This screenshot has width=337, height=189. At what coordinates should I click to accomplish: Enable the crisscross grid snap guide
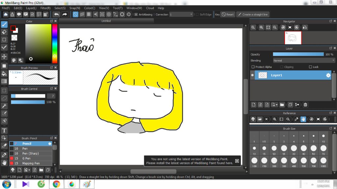point(89,14)
